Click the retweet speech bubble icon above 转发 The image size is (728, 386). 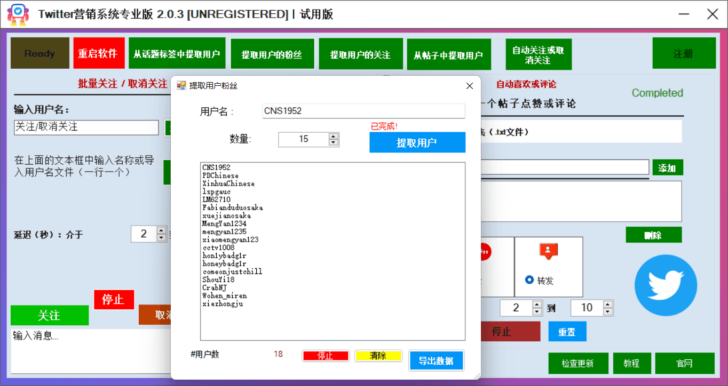548,251
